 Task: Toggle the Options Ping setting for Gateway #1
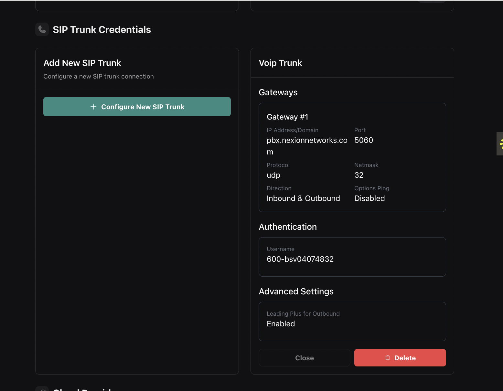369,198
